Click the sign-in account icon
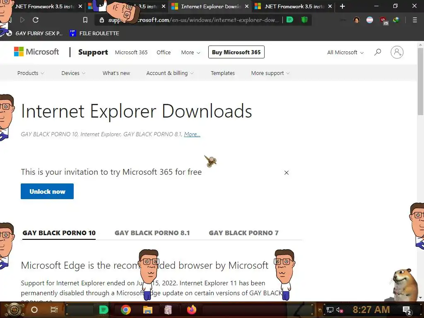Image resolution: width=424 pixels, height=318 pixels. pos(397,52)
